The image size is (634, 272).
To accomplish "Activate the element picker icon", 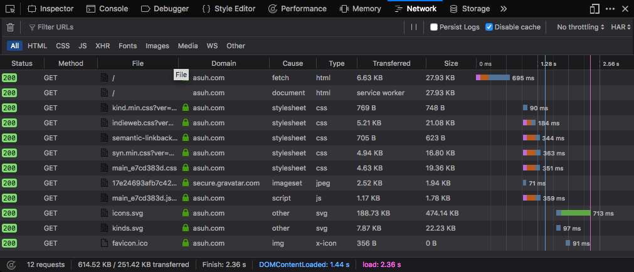I will (11, 9).
